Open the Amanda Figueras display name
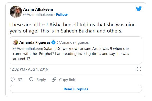The height and width of the screenshot is (101, 152). click(x=35, y=42)
